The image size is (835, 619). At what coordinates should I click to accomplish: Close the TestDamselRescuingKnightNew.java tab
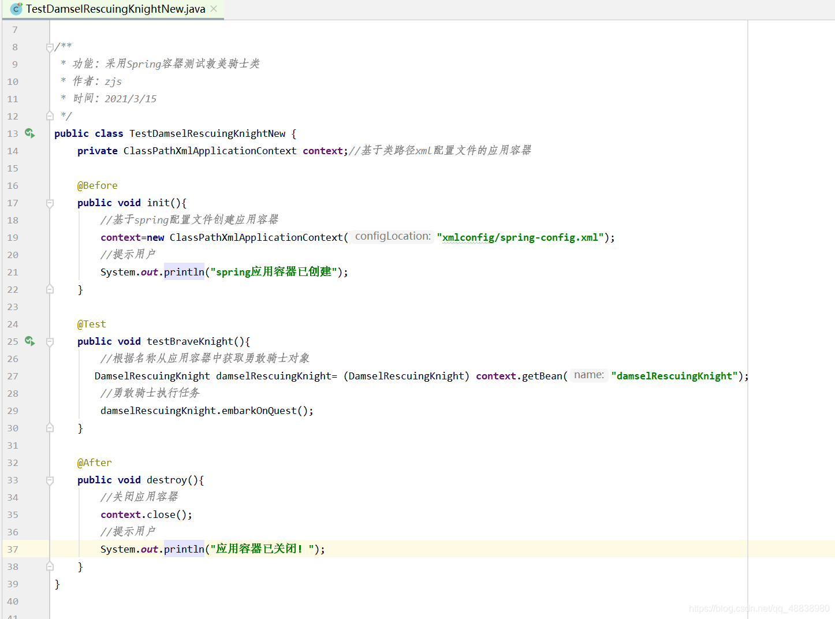click(214, 9)
